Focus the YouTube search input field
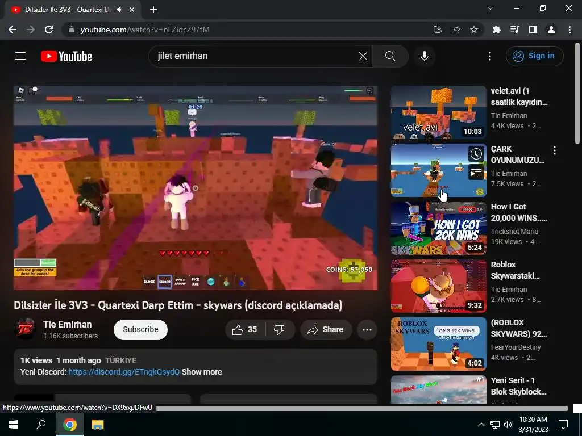 [x=256, y=56]
